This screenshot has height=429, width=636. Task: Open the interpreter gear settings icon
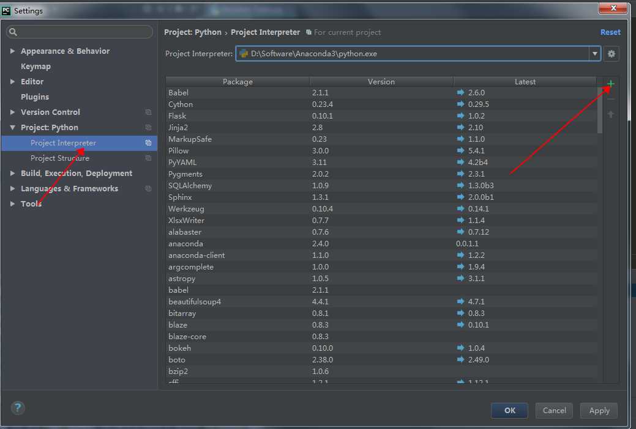point(612,54)
